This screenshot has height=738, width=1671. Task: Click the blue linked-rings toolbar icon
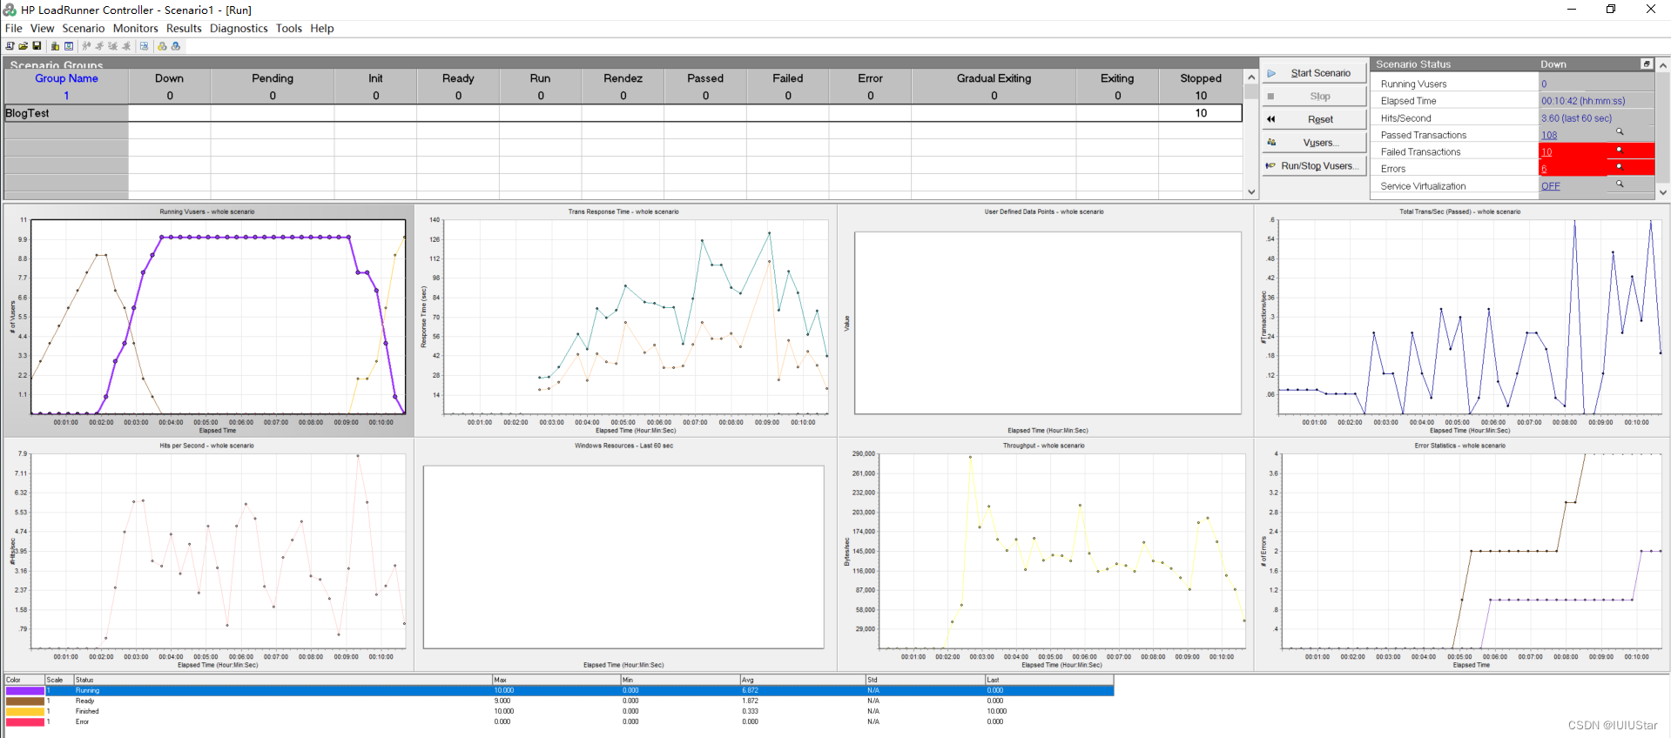(176, 46)
